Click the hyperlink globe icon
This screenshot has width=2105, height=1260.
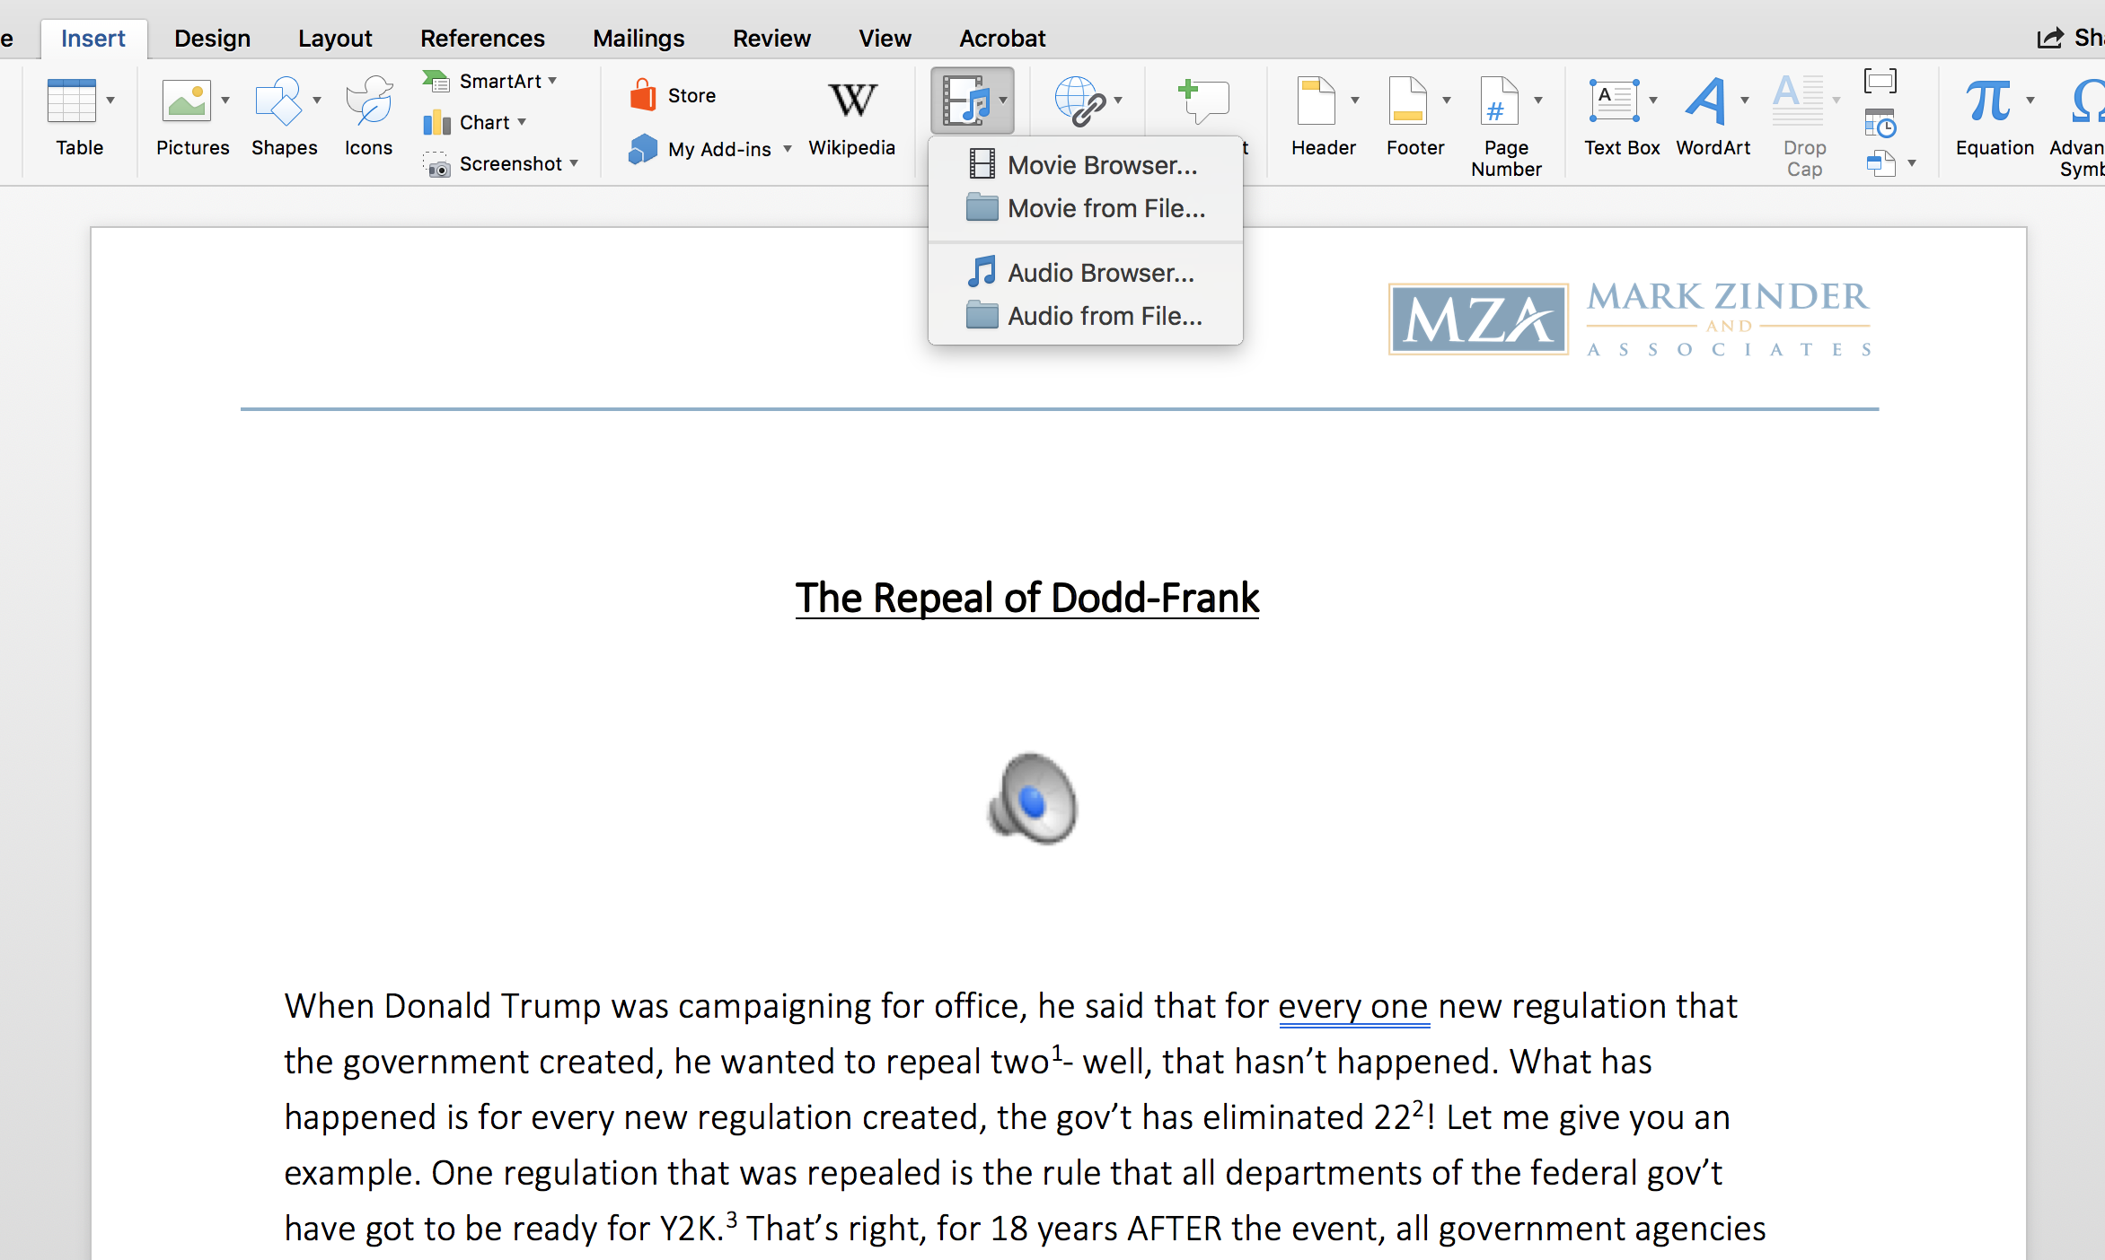[x=1079, y=101]
